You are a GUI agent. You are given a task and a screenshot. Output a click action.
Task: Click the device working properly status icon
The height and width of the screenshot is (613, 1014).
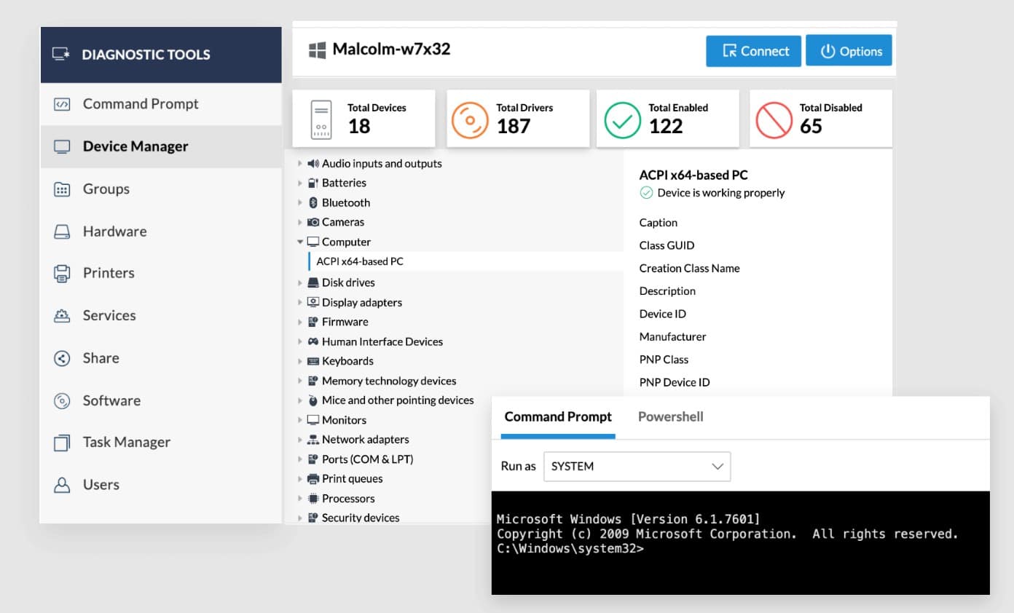646,193
